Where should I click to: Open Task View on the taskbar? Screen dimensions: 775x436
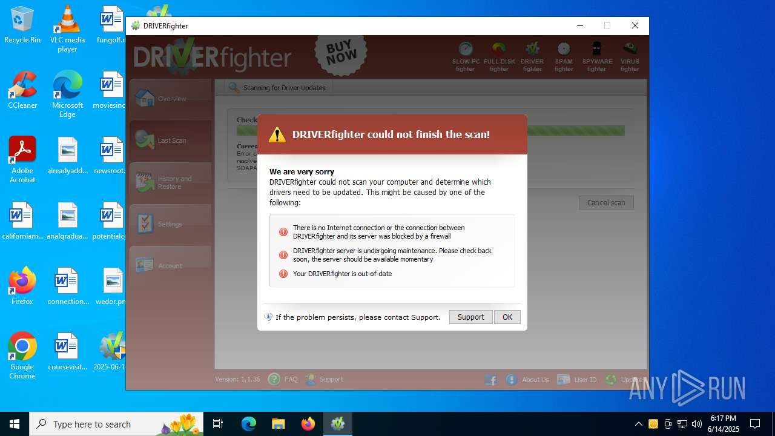[218, 424]
